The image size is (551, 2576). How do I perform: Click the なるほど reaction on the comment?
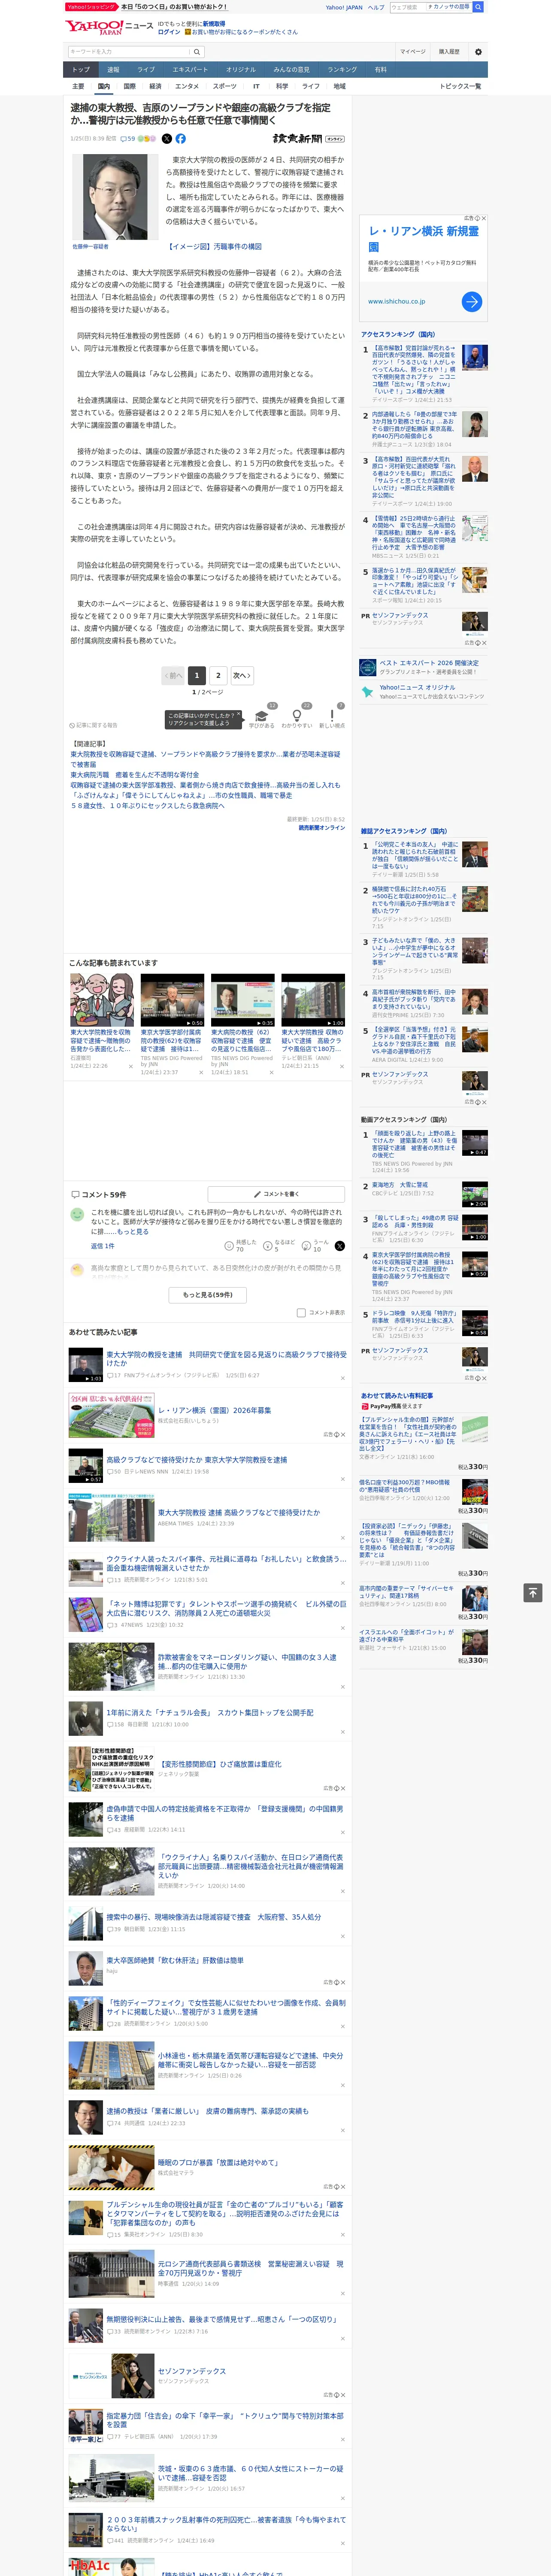(x=268, y=1246)
